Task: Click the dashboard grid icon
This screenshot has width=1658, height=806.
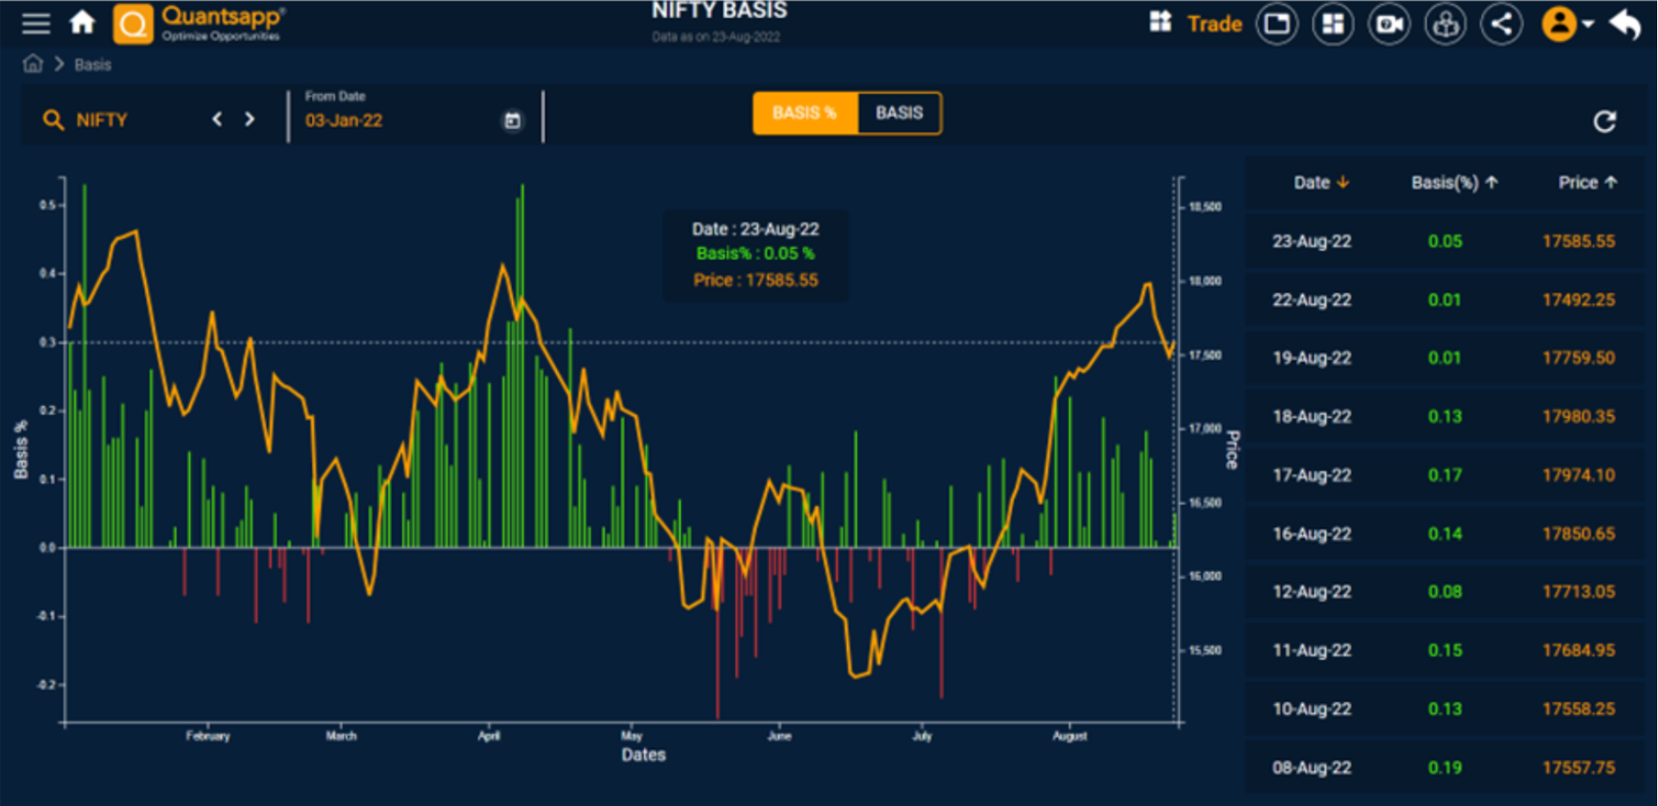Action: click(1332, 23)
